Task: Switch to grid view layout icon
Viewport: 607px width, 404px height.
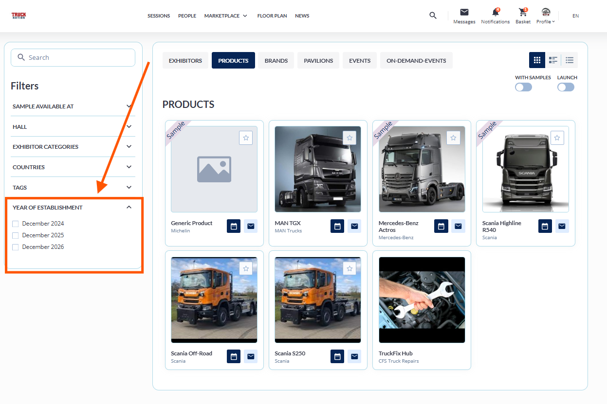Action: tap(537, 60)
